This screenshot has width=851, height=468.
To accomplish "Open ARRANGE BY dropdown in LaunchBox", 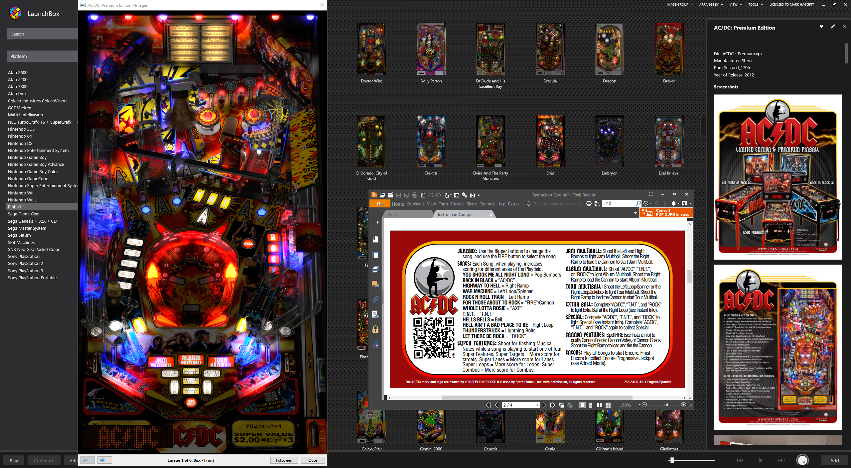I will pyautogui.click(x=711, y=5).
